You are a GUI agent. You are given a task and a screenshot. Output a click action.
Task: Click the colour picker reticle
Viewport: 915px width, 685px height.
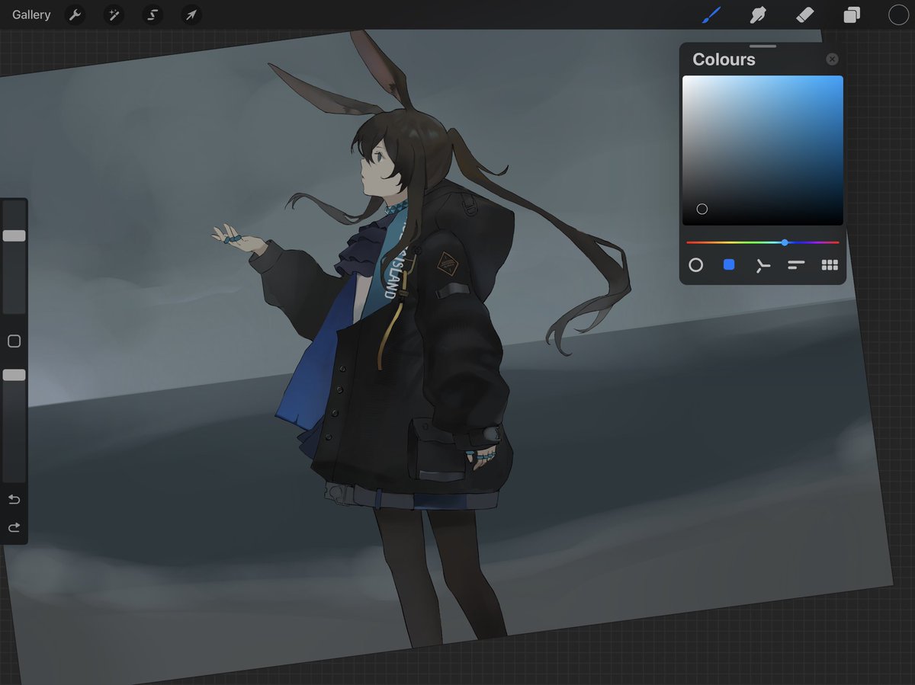(x=702, y=209)
